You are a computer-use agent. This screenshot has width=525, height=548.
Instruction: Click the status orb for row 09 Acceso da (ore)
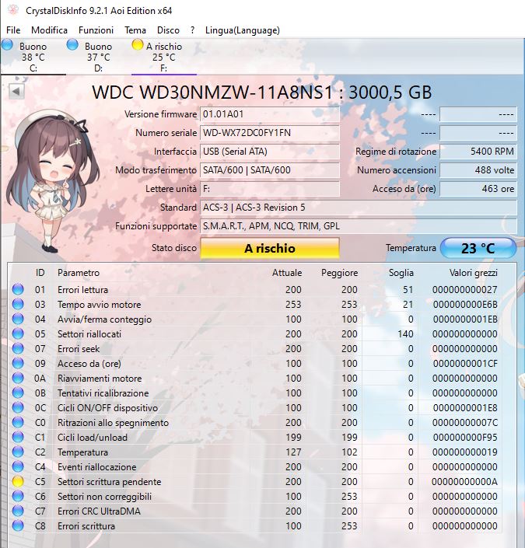[18, 363]
